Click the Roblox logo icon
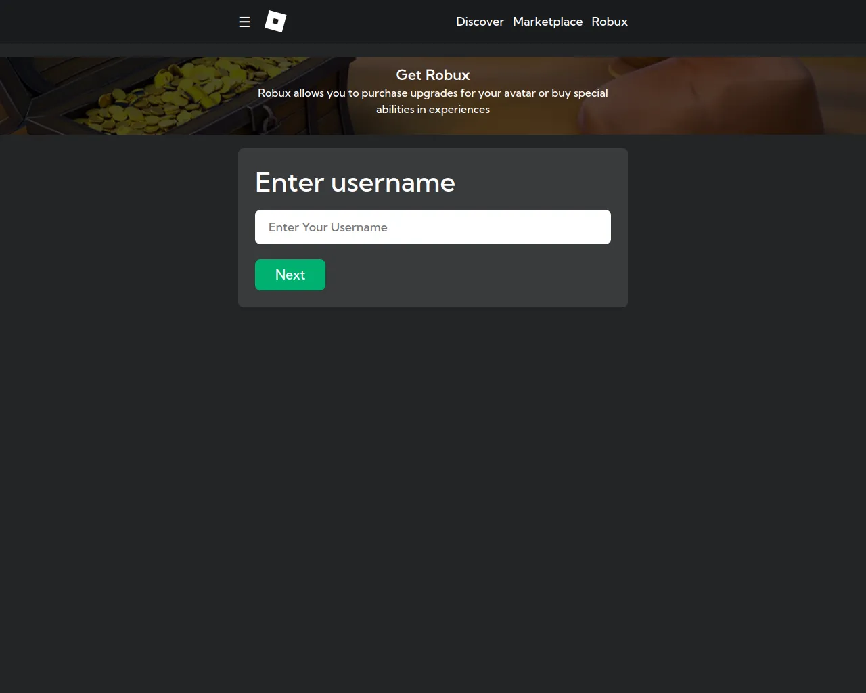Image resolution: width=866 pixels, height=693 pixels. (275, 22)
